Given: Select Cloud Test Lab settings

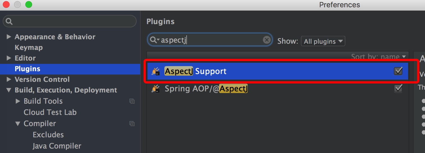Looking at the screenshot, I should (x=50, y=112).
